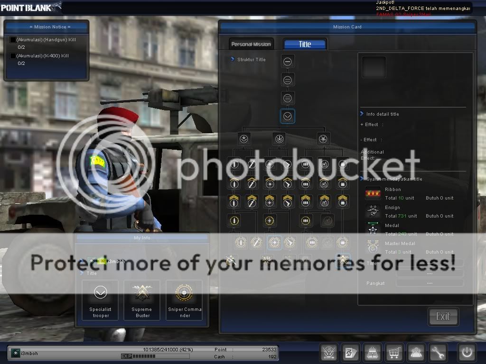Click the Ensign requirement icon
This screenshot has height=364, width=486.
coord(373,211)
